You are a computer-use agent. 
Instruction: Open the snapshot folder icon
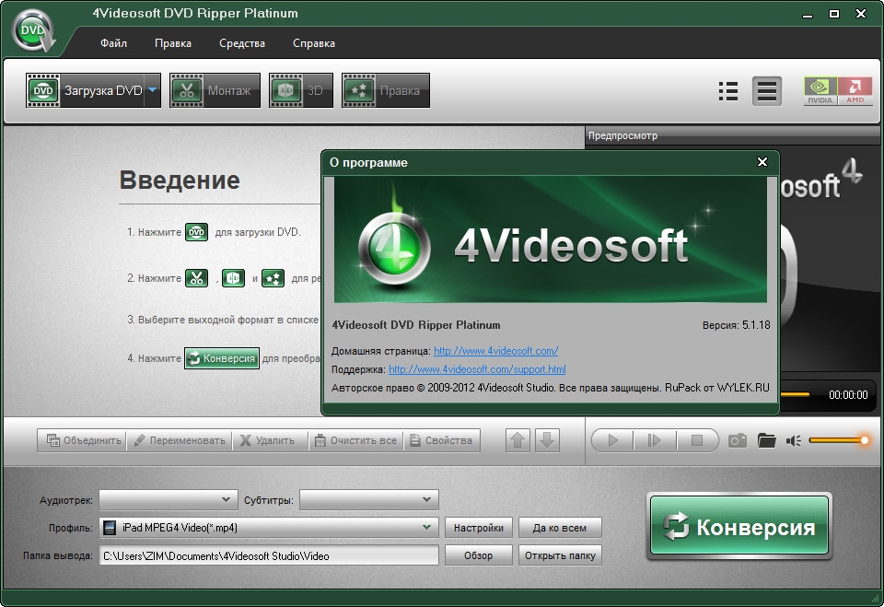tap(767, 440)
